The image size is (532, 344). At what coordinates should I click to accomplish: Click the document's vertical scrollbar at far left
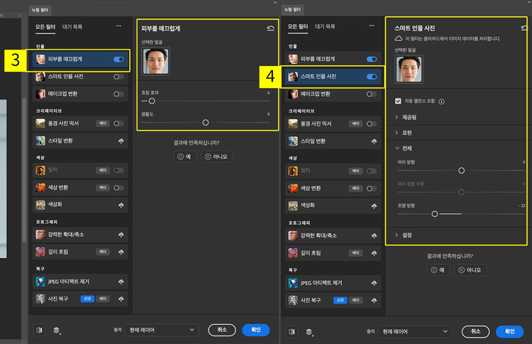pyautogui.click(x=24, y=170)
